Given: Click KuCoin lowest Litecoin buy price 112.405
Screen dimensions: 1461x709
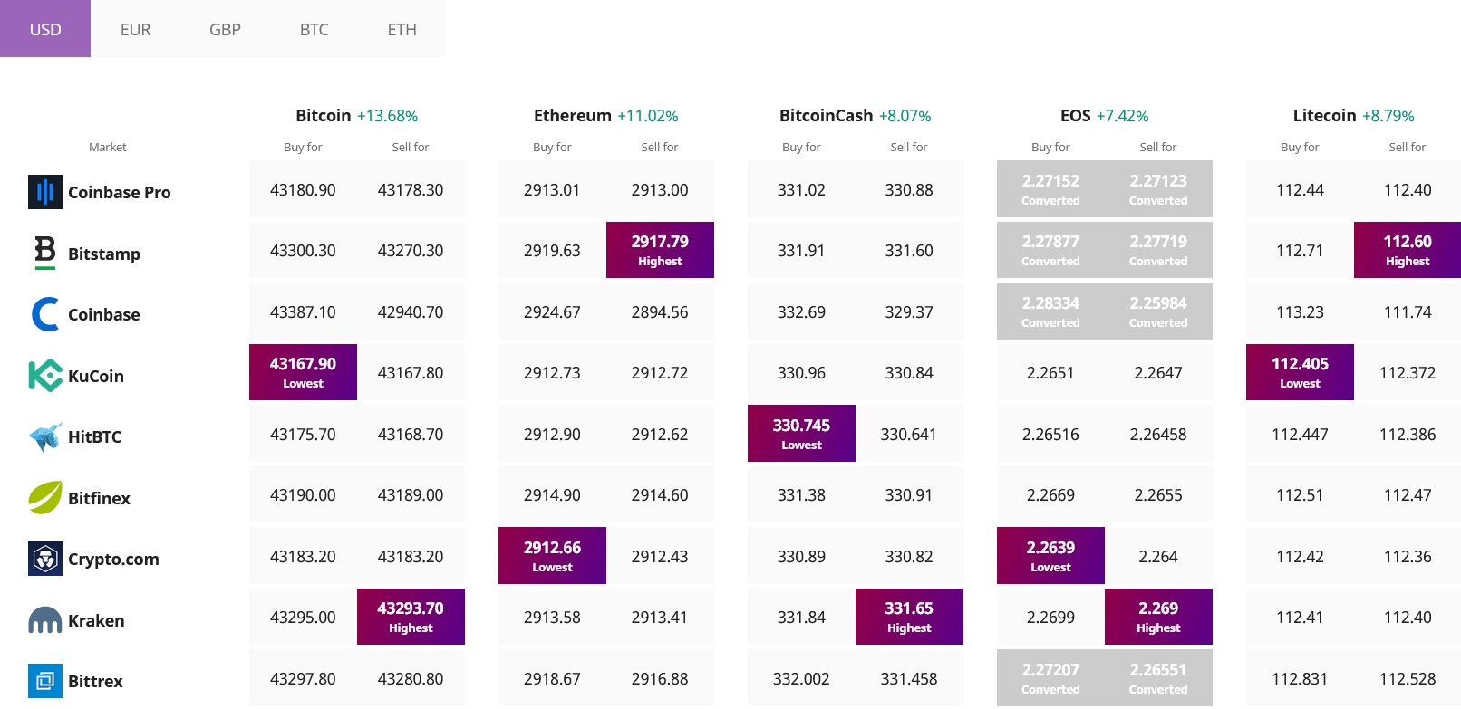Looking at the screenshot, I should 1300,372.
